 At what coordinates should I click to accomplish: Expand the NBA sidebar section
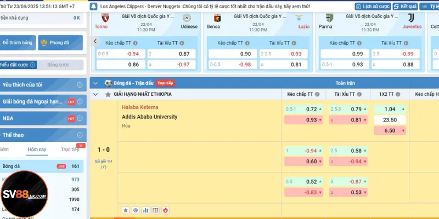point(80,118)
